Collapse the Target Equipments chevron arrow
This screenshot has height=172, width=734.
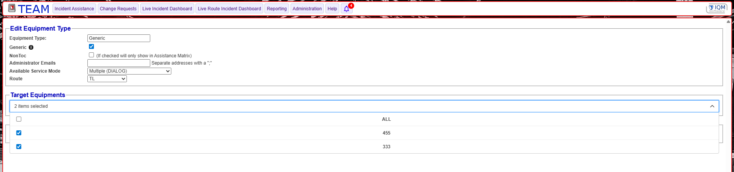tap(712, 106)
